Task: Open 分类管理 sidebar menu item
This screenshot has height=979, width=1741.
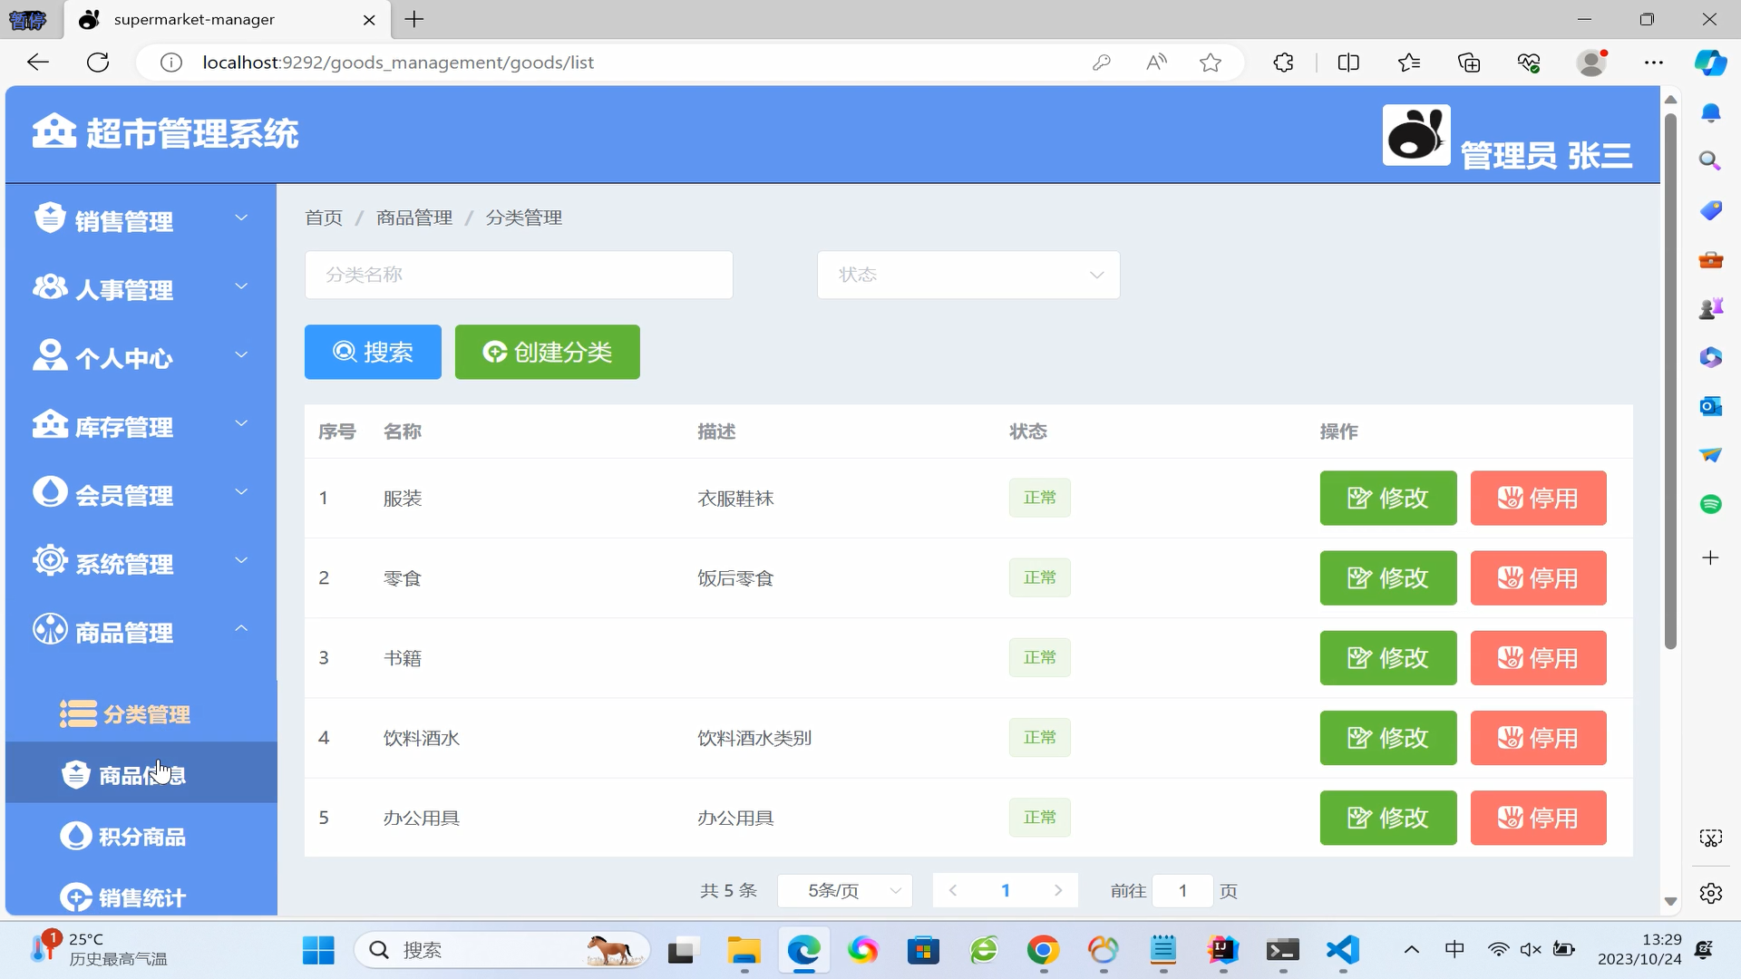Action: pyautogui.click(x=145, y=714)
